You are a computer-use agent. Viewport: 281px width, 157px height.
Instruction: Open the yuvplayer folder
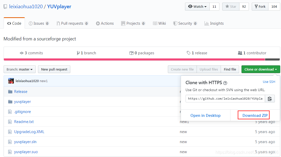[22, 102]
